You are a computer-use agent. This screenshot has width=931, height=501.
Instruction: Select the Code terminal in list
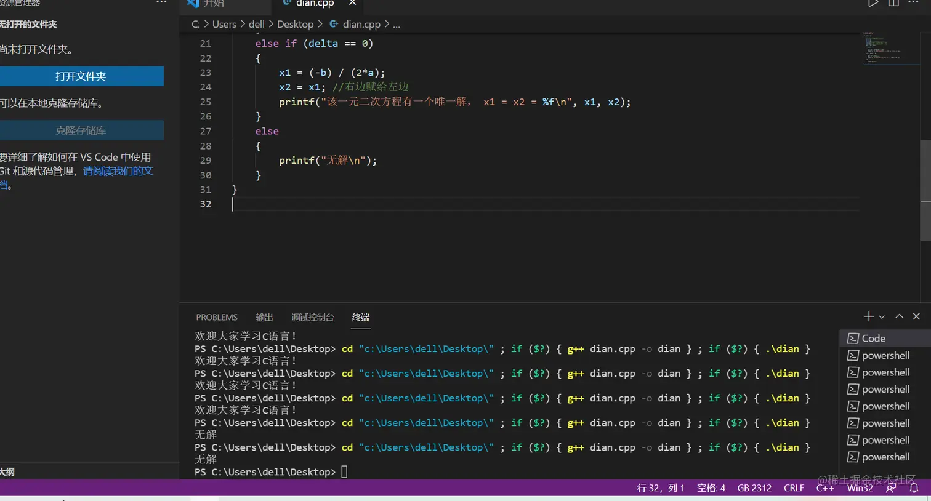tap(873, 339)
